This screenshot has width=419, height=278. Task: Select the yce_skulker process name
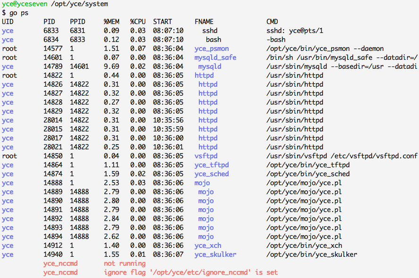(215, 254)
